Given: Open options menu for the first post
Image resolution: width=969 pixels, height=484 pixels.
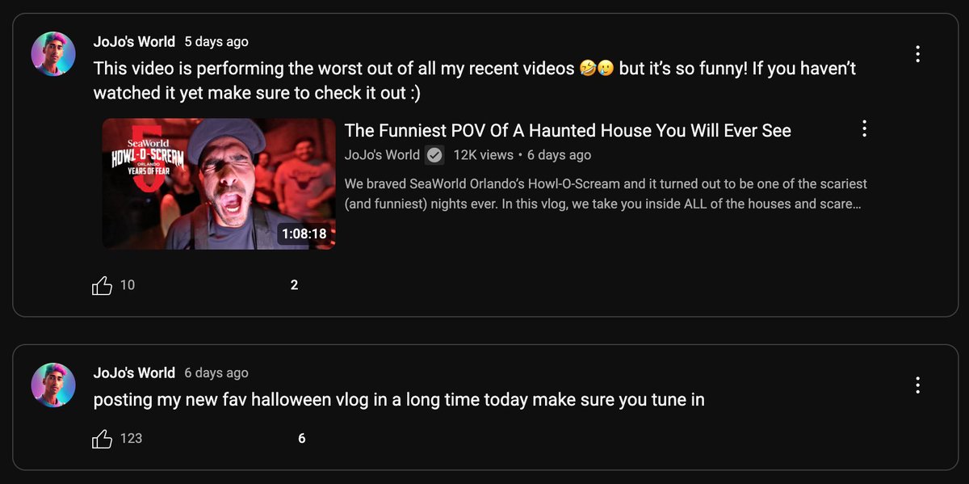Looking at the screenshot, I should 917,54.
